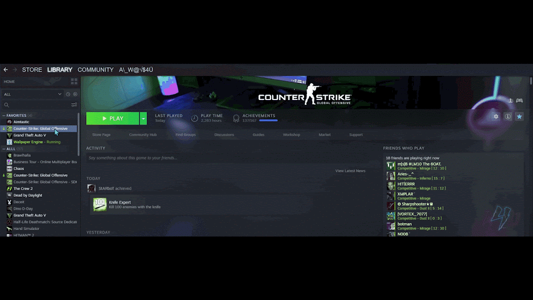Open game settings gear icon
Viewport: 533px width, 300px height.
(x=496, y=116)
